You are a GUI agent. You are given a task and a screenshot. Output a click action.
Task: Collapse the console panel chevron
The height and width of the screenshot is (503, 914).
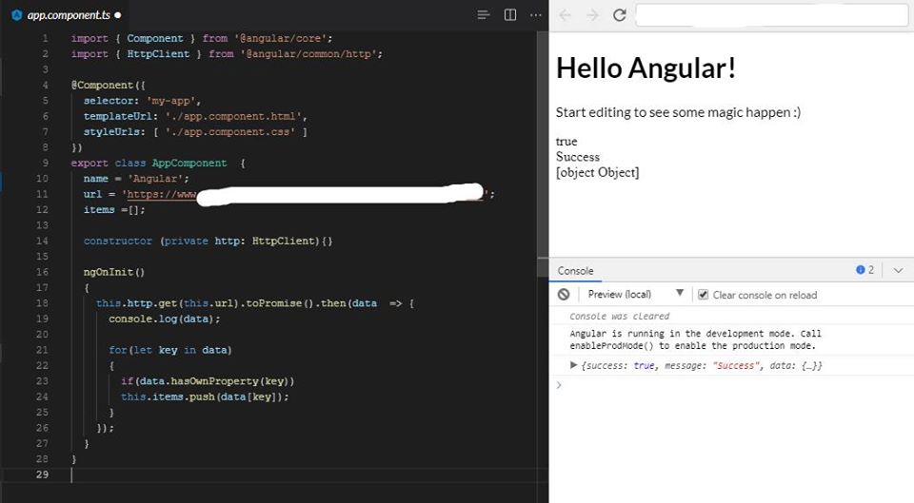[898, 270]
